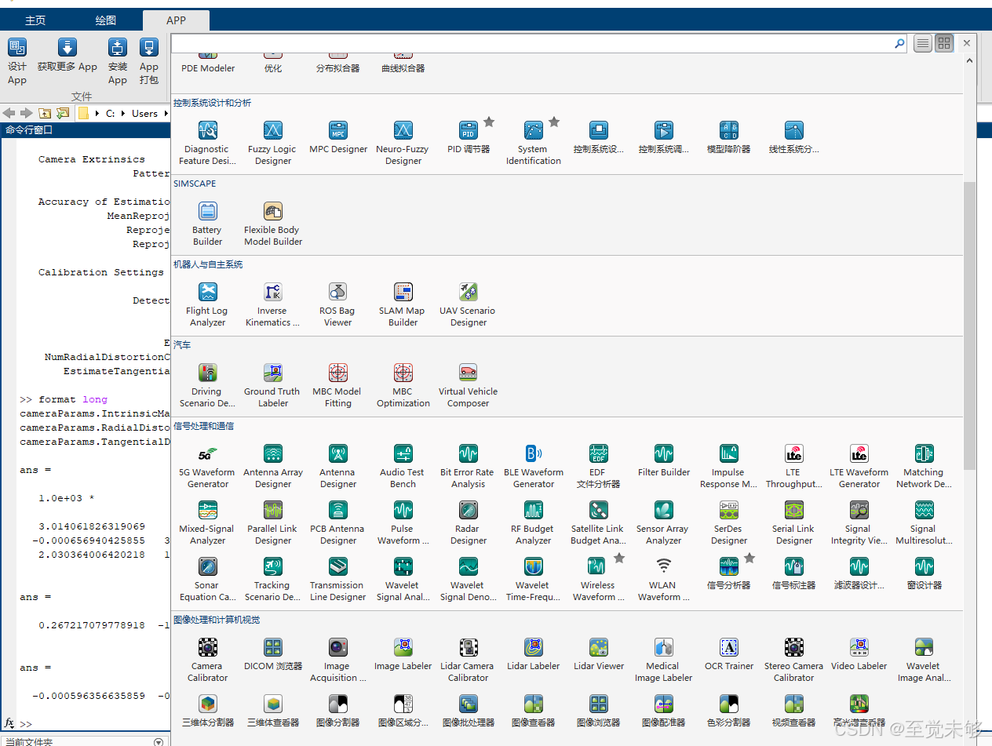Toggle favorite star on 信号分析器
Viewport: 992px width, 746px height.
coord(749,558)
